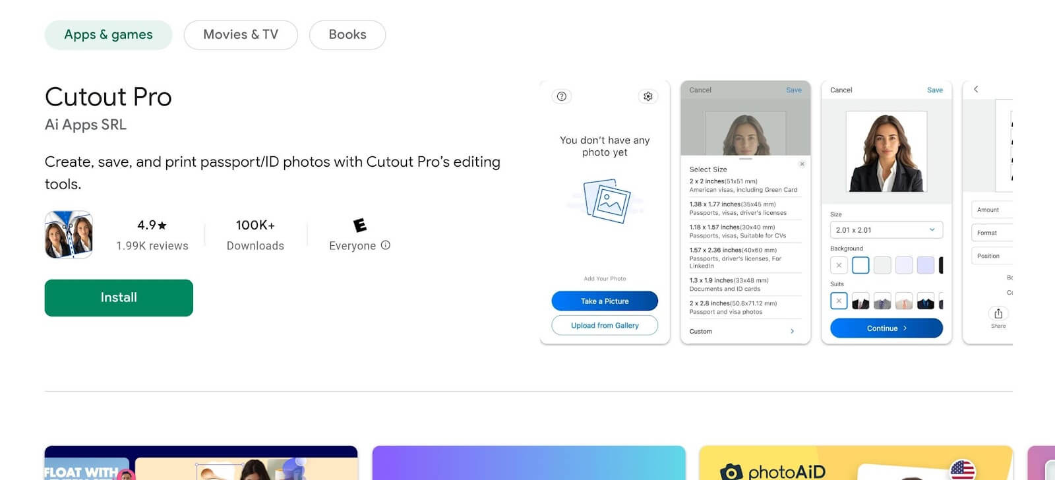Open the 2.01 x 2.01 size dropdown
The image size is (1055, 480).
(886, 230)
